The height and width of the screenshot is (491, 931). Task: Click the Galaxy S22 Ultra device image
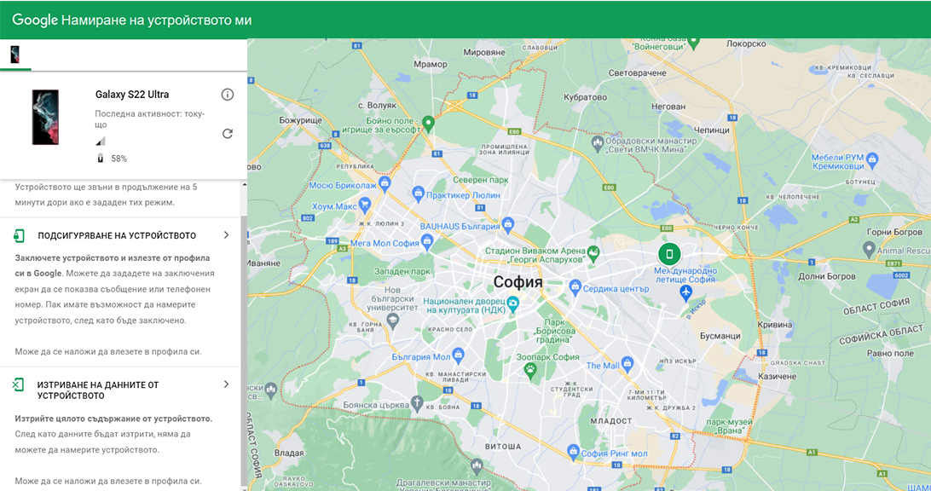coord(45,118)
